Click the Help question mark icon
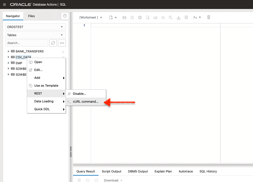Viewport: 253px width, 182px height. point(65,16)
